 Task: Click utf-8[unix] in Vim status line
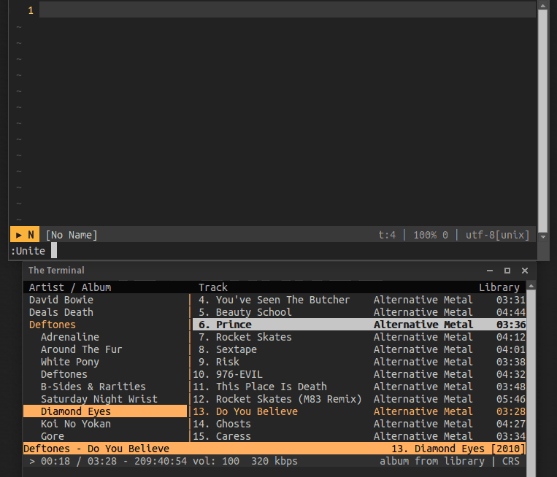[497, 235]
